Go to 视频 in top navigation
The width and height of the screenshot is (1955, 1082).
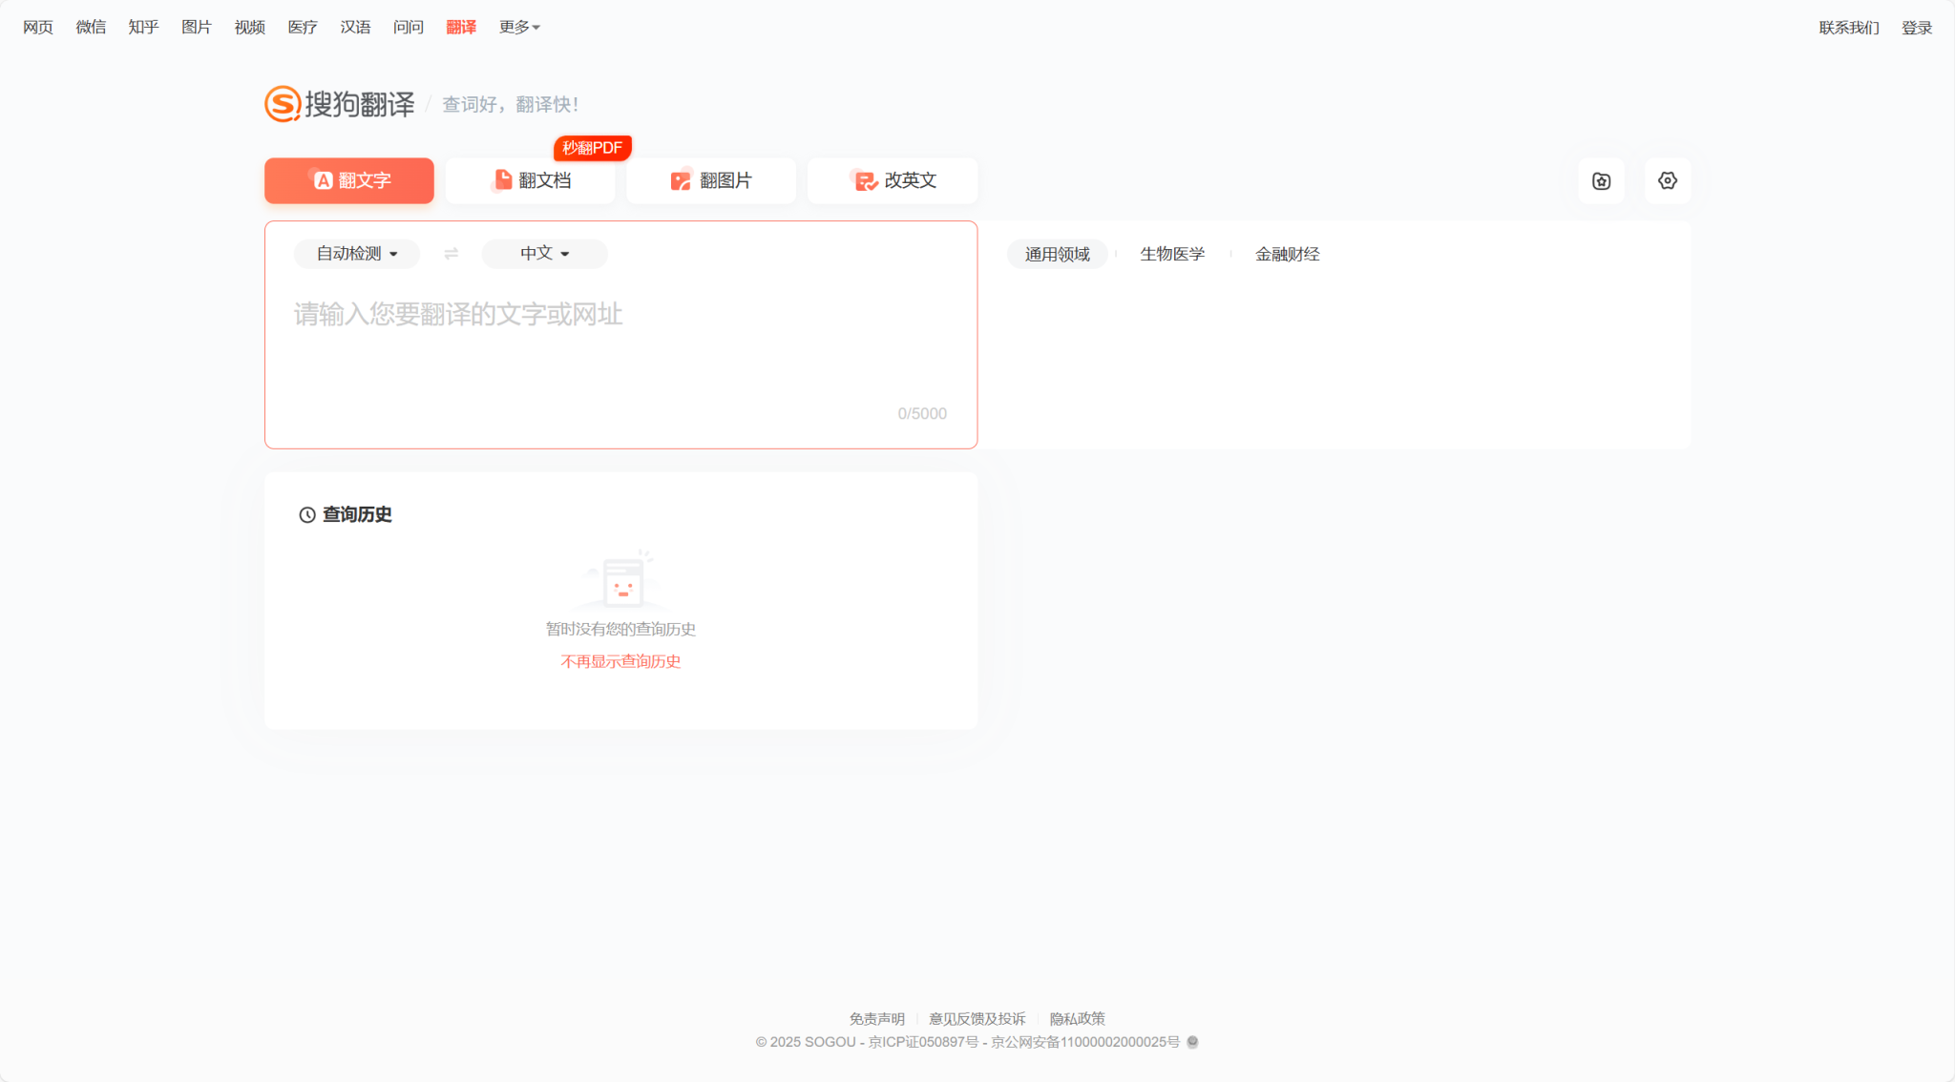tap(250, 28)
